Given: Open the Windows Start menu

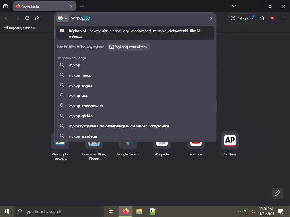Looking at the screenshot, I should click(x=7, y=211).
